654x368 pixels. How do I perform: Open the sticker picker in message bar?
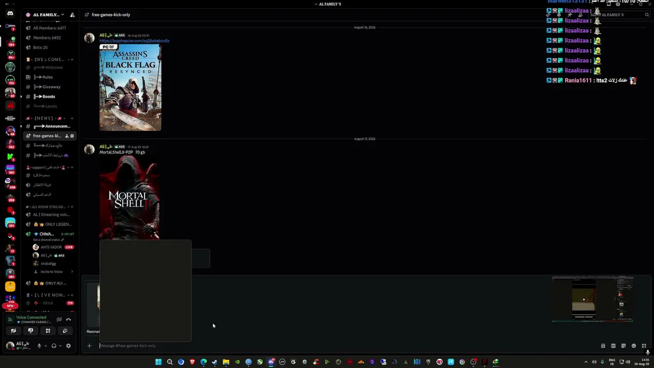(623, 346)
